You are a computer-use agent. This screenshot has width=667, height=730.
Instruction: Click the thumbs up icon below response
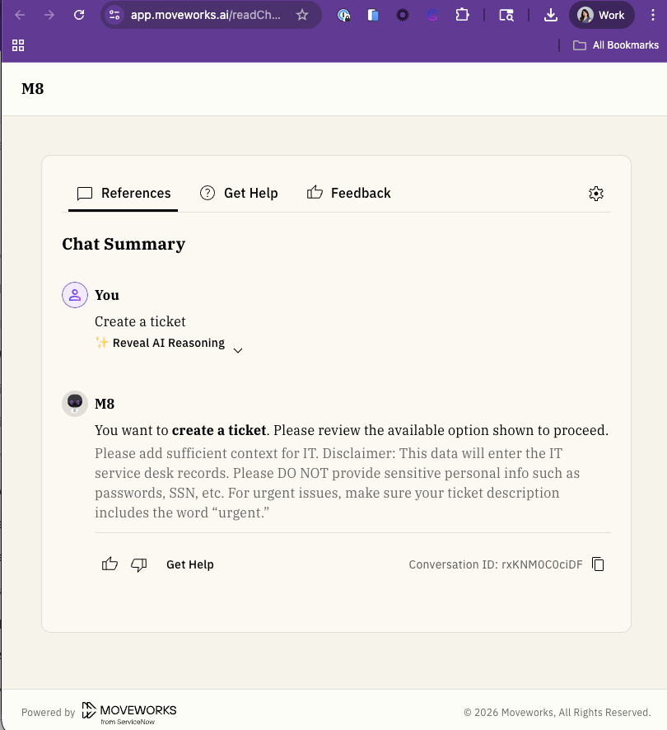coord(110,564)
